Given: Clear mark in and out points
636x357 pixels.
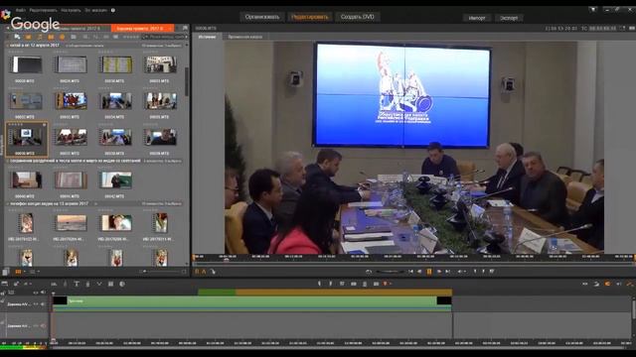Looking at the screenshot, I should click(x=492, y=272).
